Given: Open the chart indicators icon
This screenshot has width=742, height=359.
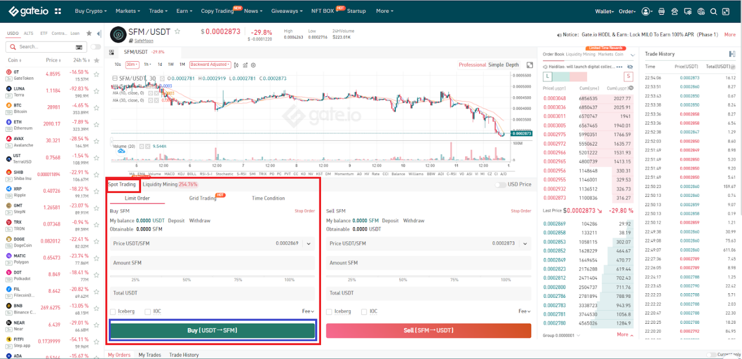Looking at the screenshot, I should tap(245, 65).
